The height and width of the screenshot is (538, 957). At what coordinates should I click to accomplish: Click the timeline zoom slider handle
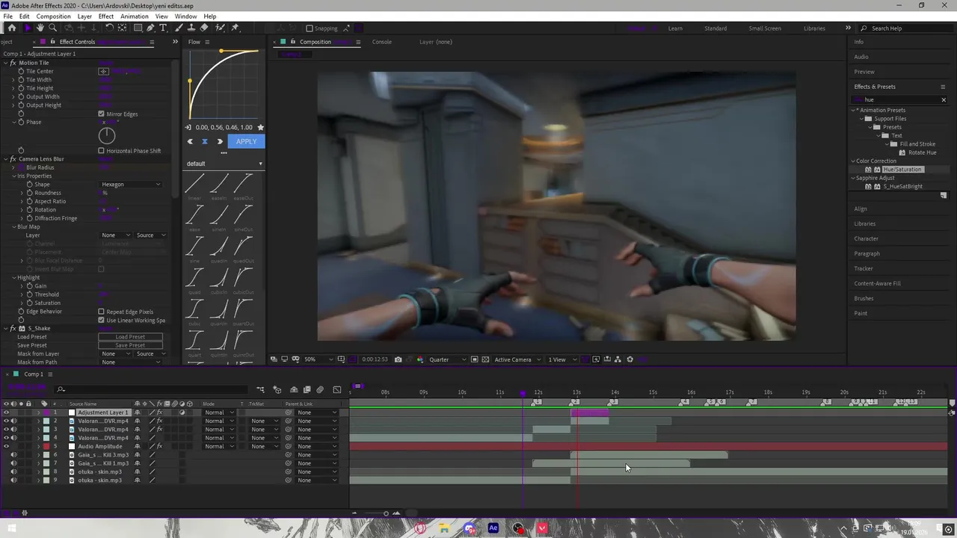pos(386,513)
